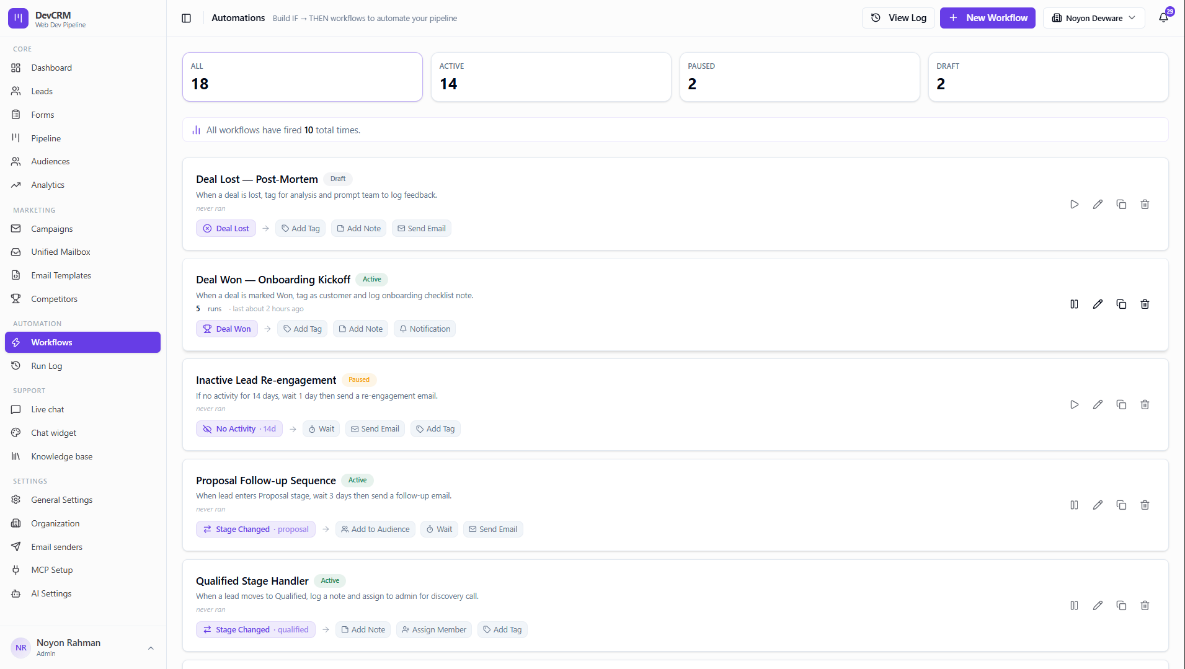Image resolution: width=1185 pixels, height=669 pixels.
Task: Copy the Inactive Lead Re-engagement workflow
Action: point(1122,404)
